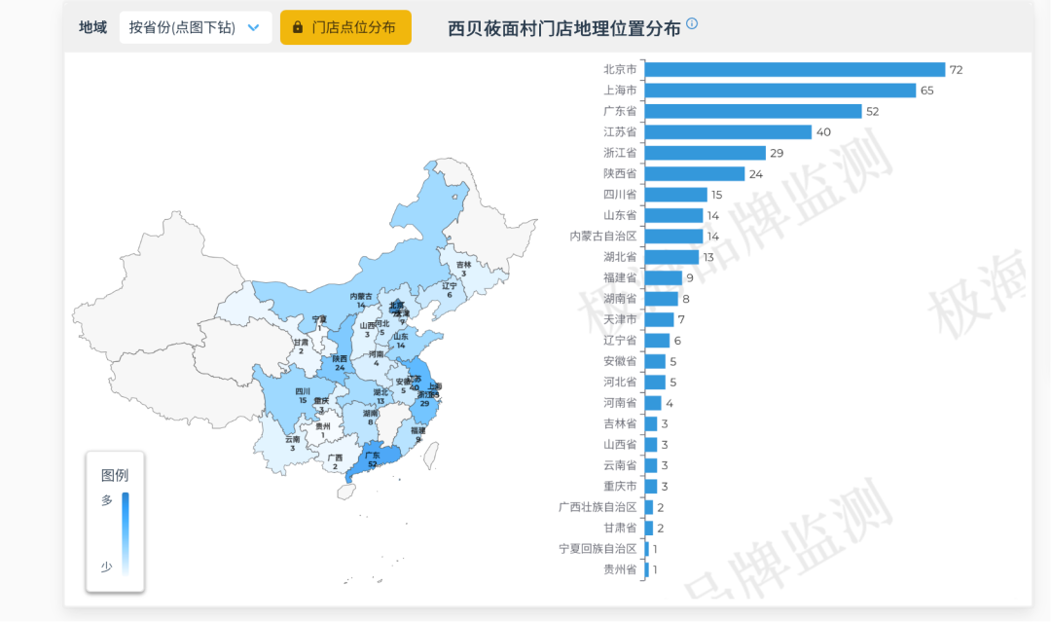Select 辽宁 province on the map

pos(449,289)
